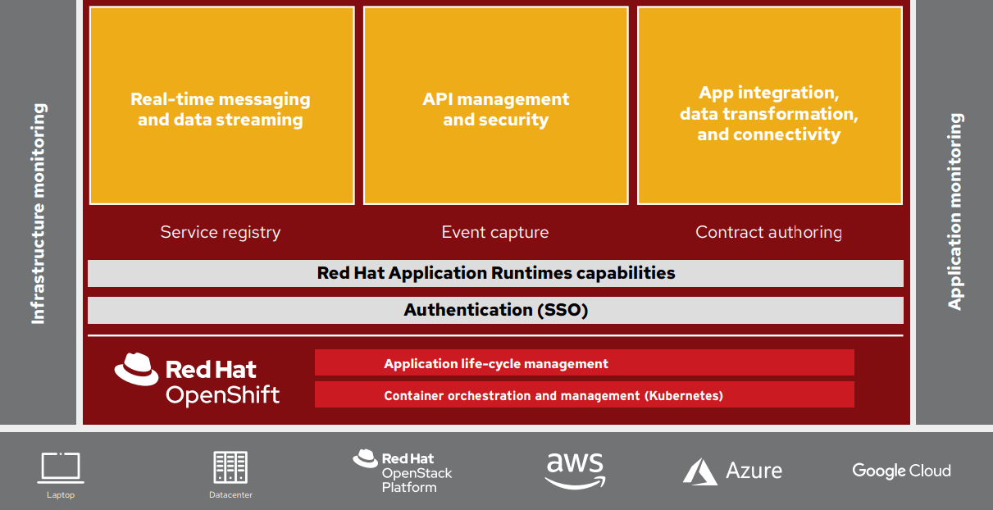The width and height of the screenshot is (993, 510).
Task: Select the App integration and connectivity box
Action: pyautogui.click(x=768, y=106)
